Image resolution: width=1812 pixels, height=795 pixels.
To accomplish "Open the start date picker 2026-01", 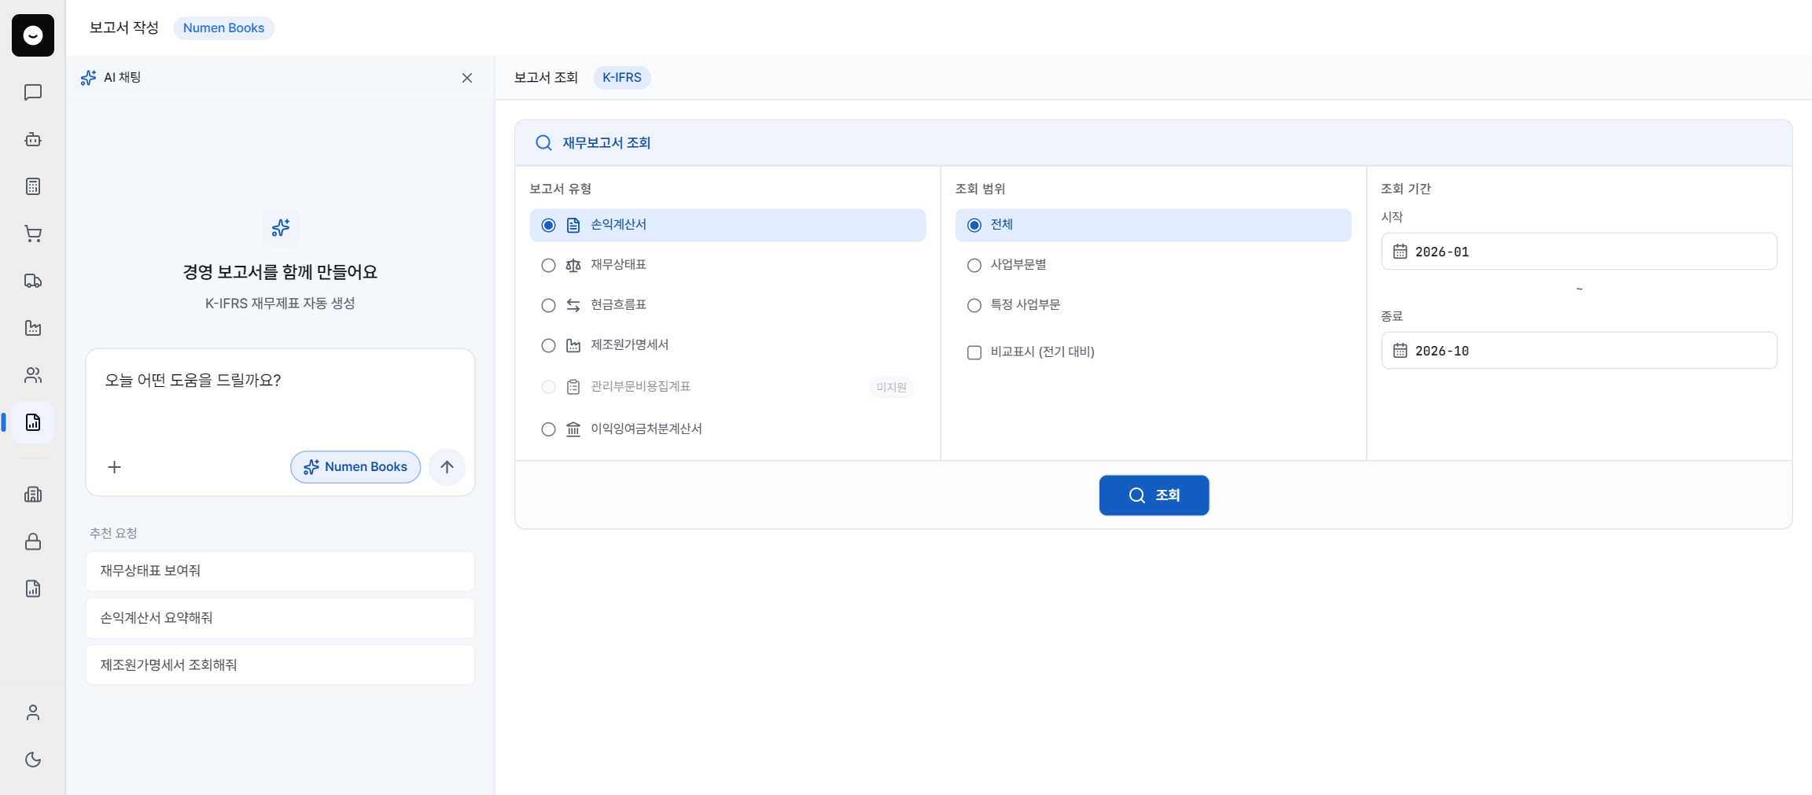I will pos(1578,252).
